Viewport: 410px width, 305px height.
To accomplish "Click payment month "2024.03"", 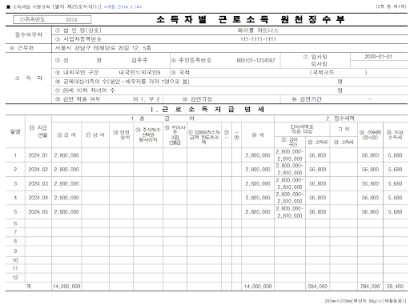I will [38, 183].
